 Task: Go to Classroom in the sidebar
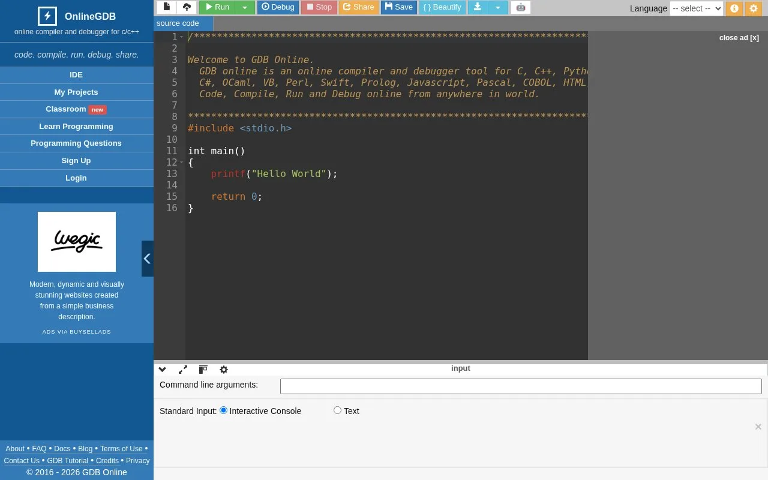pyautogui.click(x=76, y=109)
